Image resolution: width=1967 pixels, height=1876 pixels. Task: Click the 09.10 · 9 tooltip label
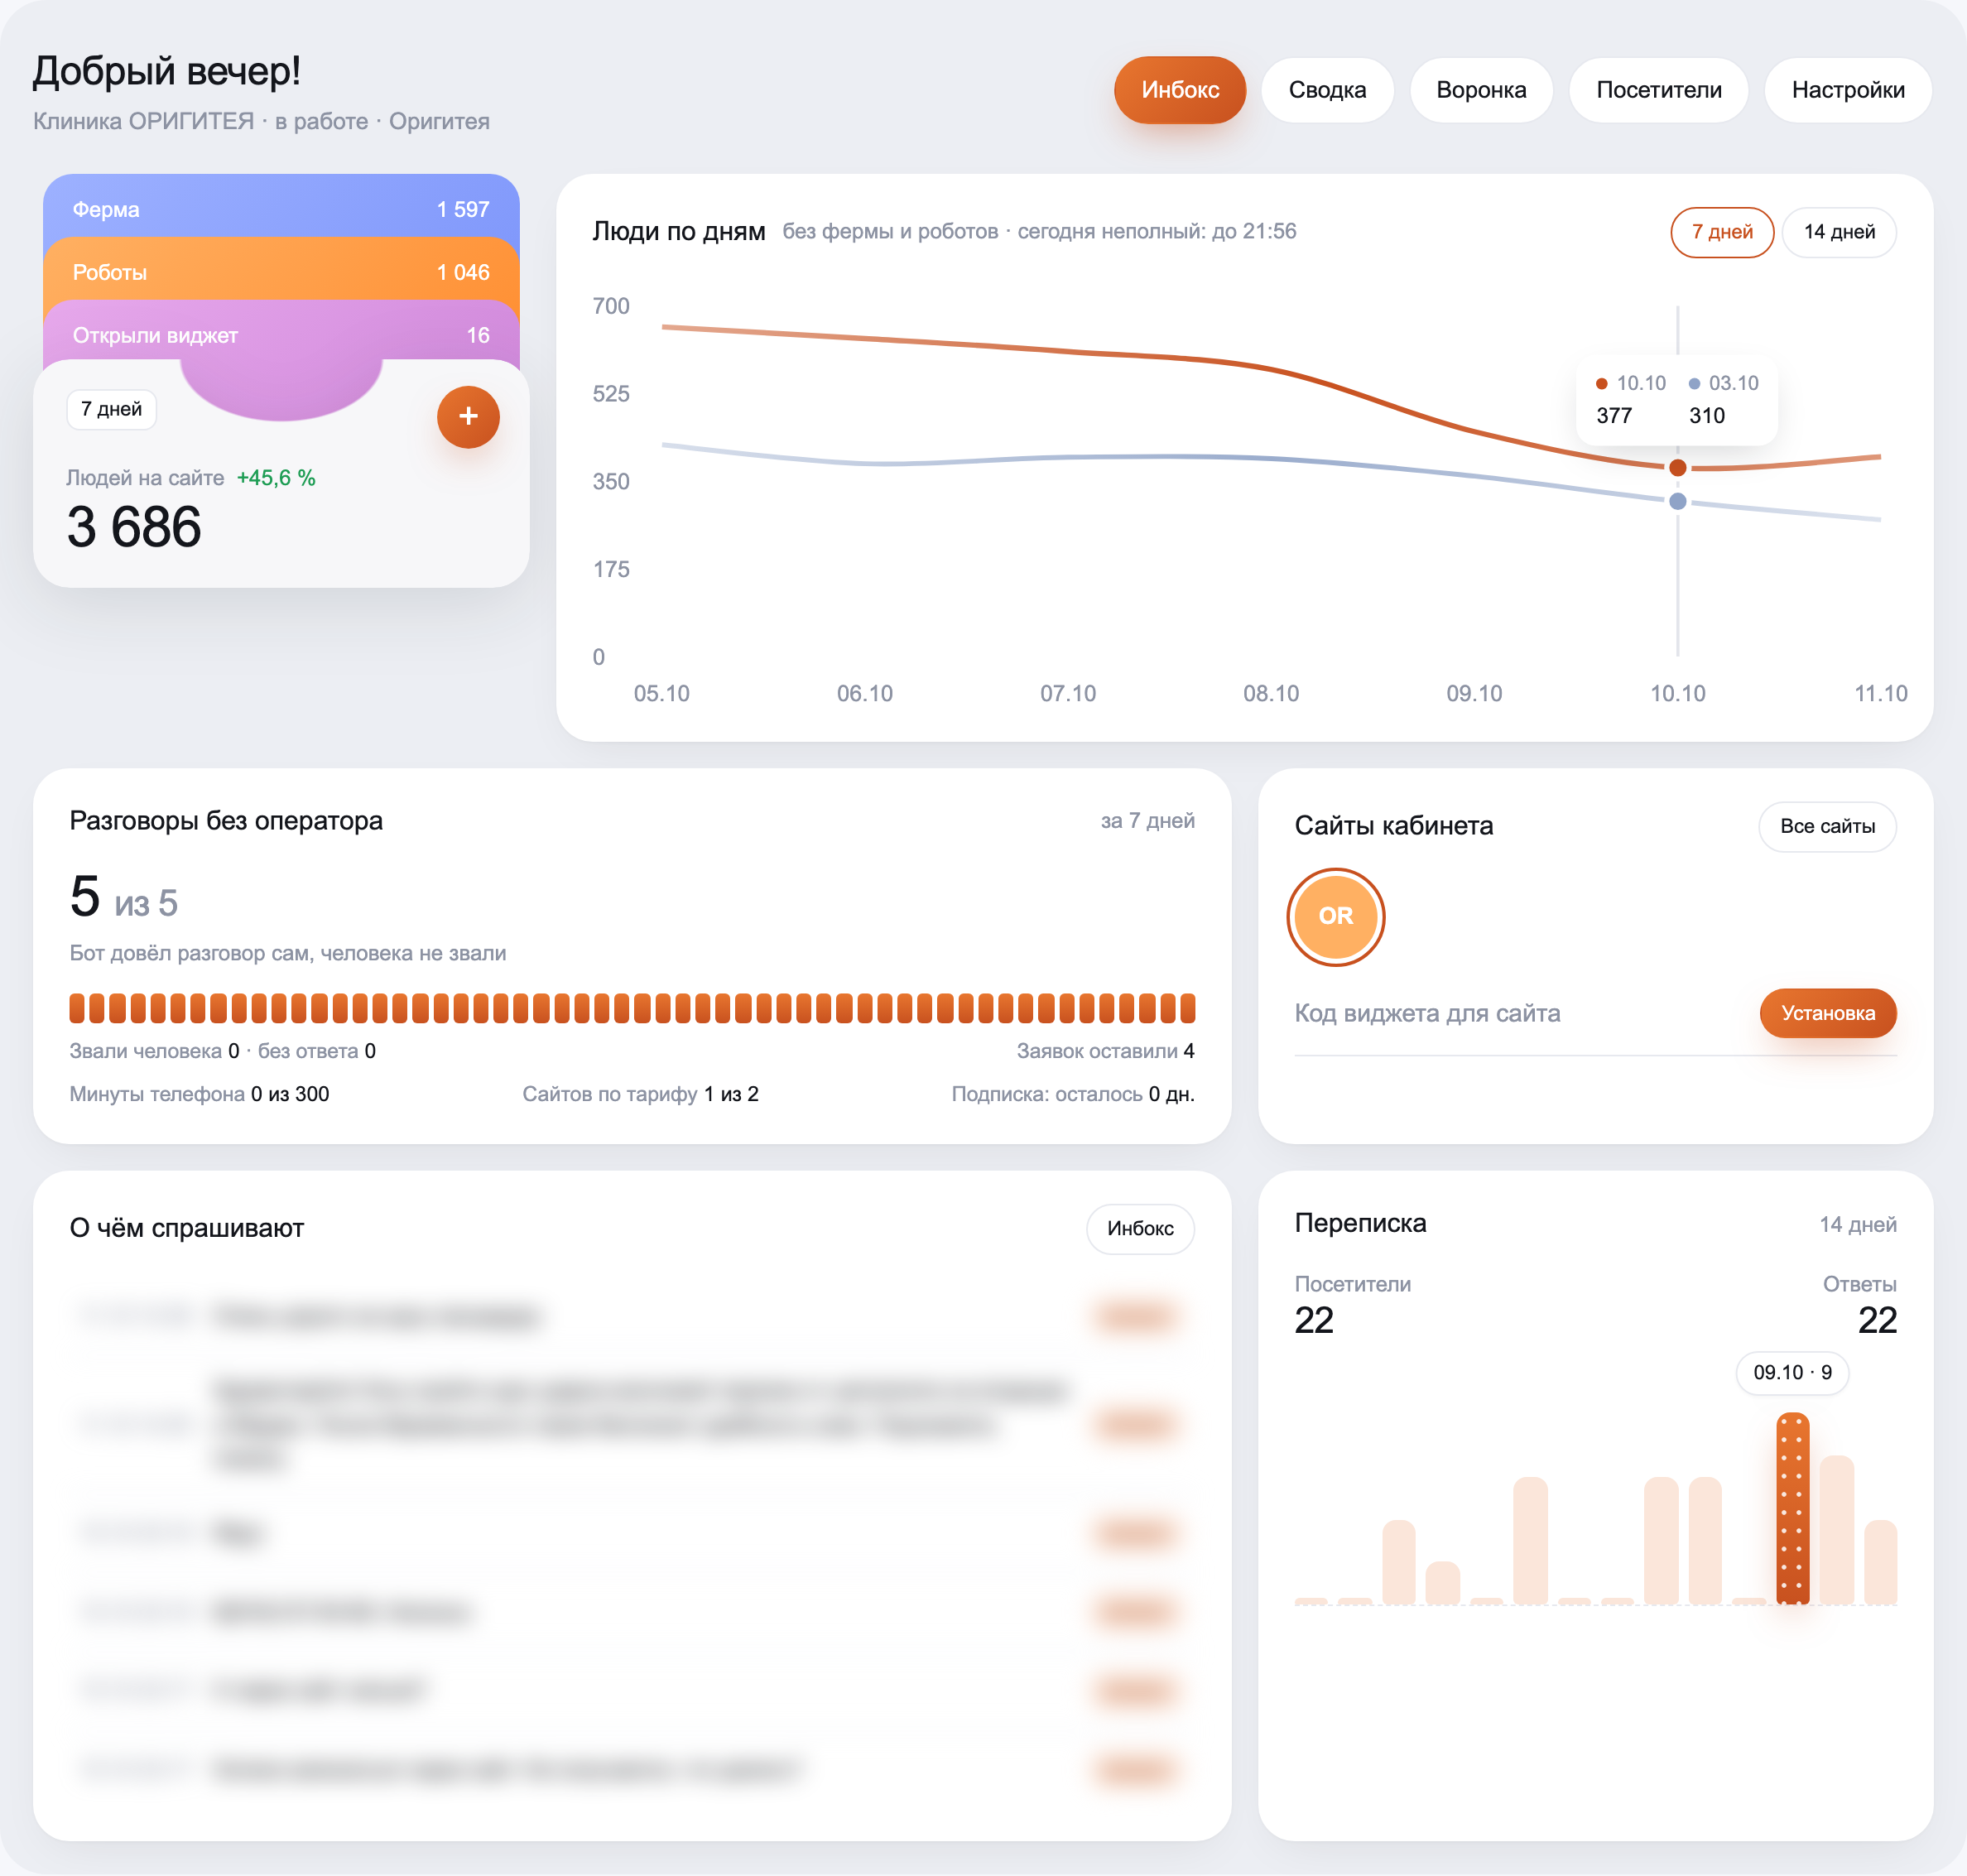[1792, 1372]
